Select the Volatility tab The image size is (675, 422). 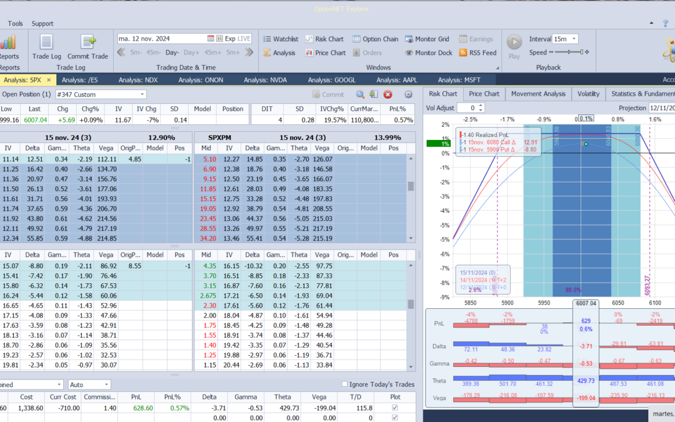(x=588, y=94)
